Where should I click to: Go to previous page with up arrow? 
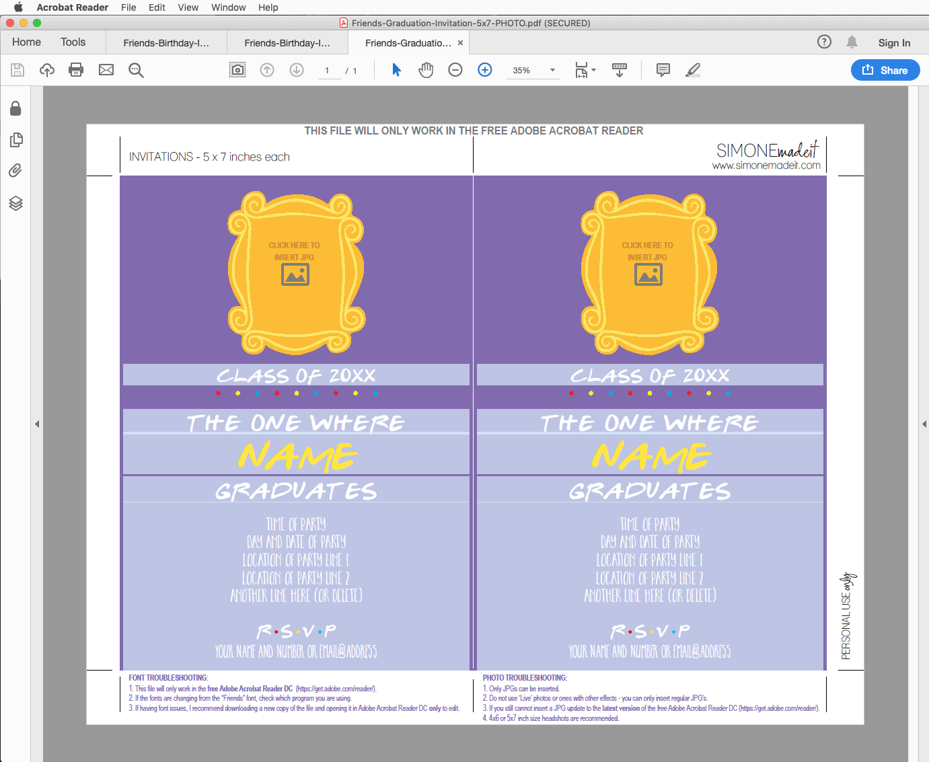point(267,70)
